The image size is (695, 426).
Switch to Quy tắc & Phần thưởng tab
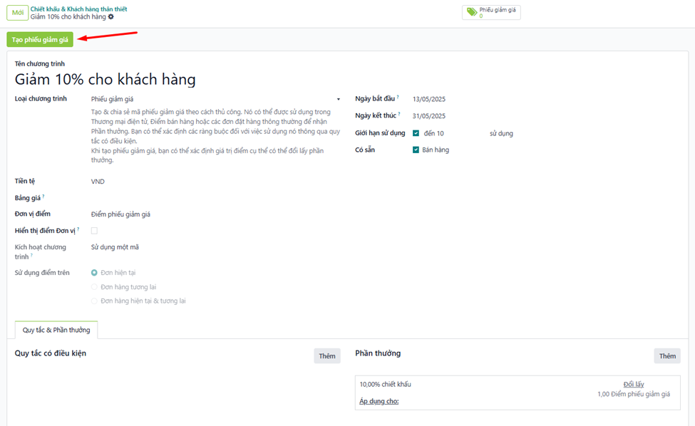coord(56,330)
